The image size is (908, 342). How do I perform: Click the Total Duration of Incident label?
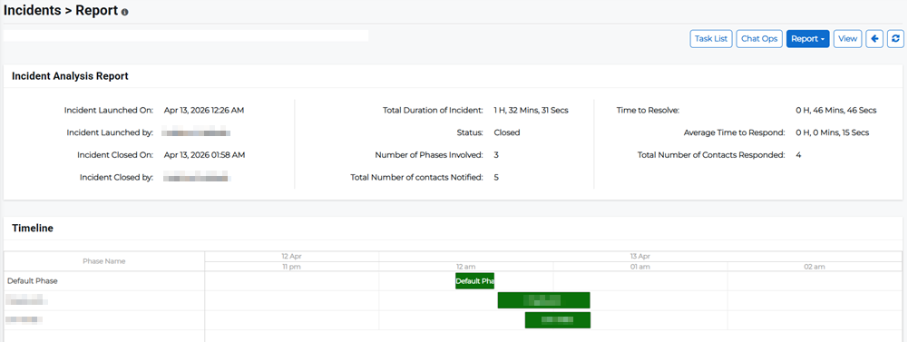434,110
